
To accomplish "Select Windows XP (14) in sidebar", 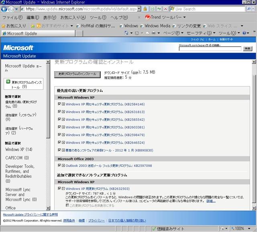I will tap(19, 149).
